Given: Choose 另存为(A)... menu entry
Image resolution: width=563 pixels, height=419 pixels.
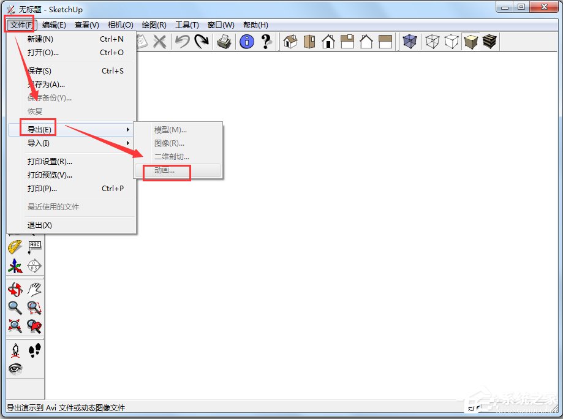Looking at the screenshot, I should [x=72, y=85].
